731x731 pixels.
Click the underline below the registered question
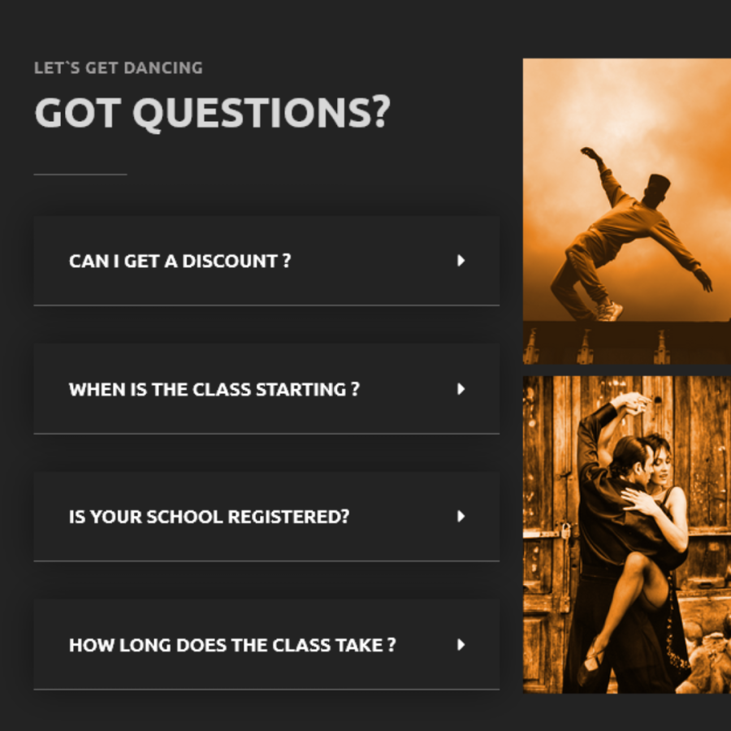(x=266, y=560)
